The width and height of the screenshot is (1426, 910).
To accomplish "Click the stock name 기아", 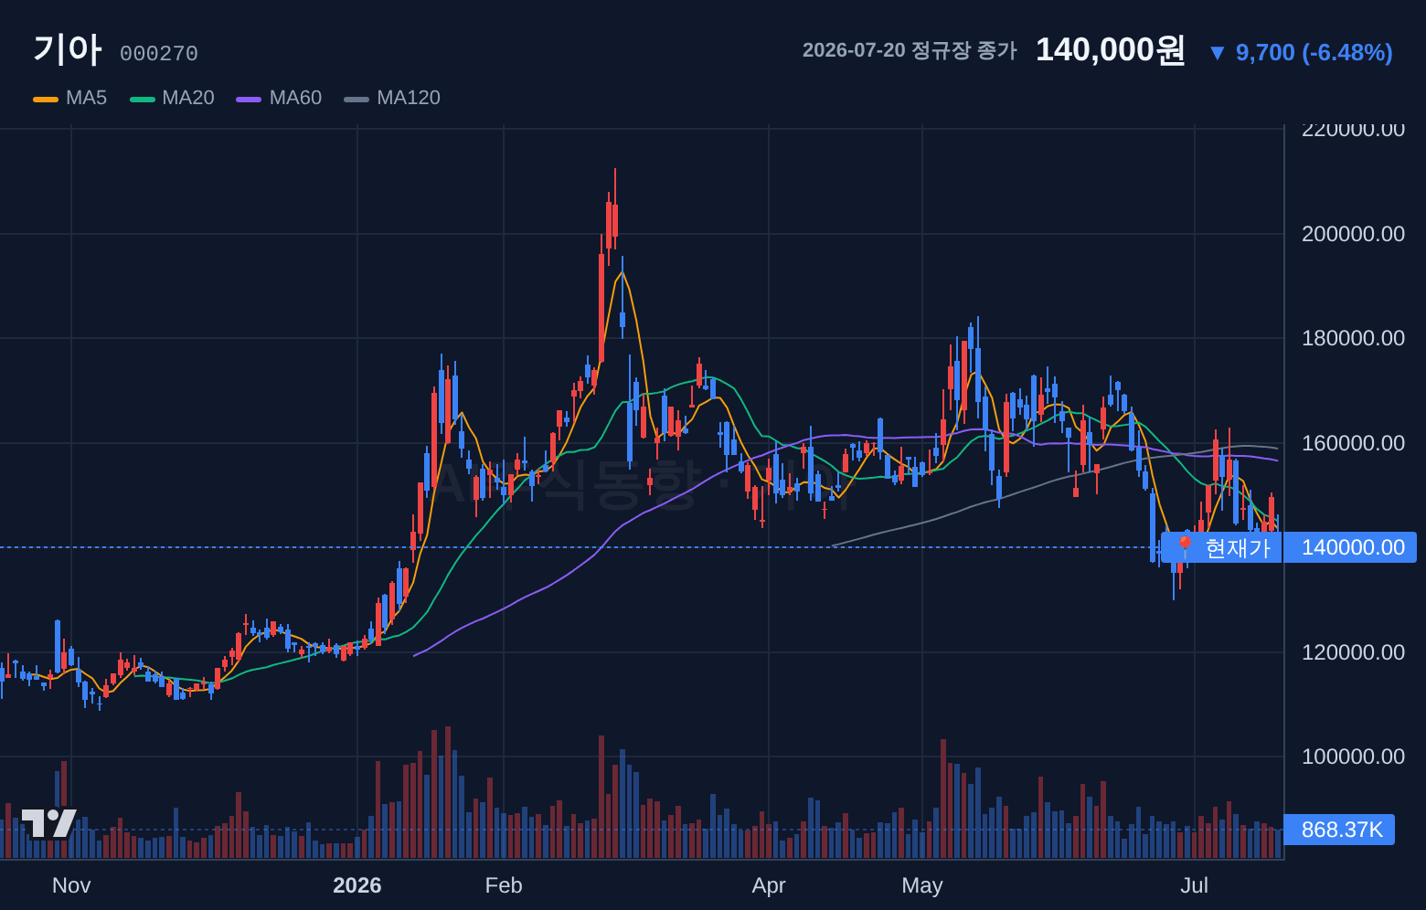I will click(x=67, y=49).
